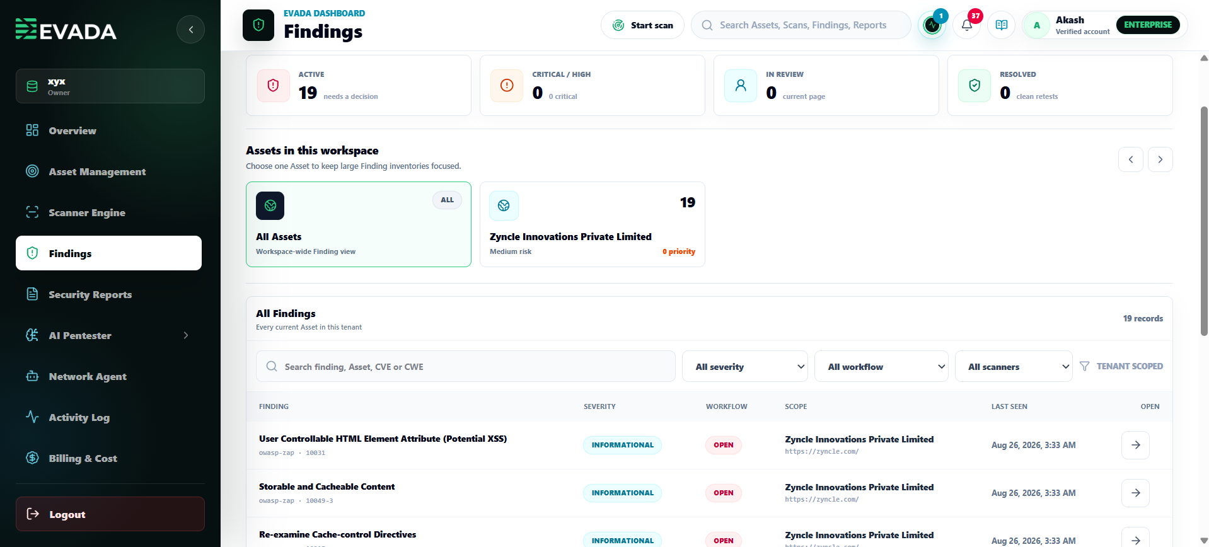Open the All workflow dropdown
The width and height of the screenshot is (1209, 547).
click(881, 366)
